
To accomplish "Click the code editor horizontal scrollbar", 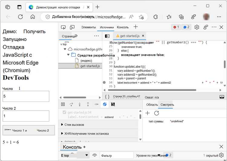I will click(152, 90).
